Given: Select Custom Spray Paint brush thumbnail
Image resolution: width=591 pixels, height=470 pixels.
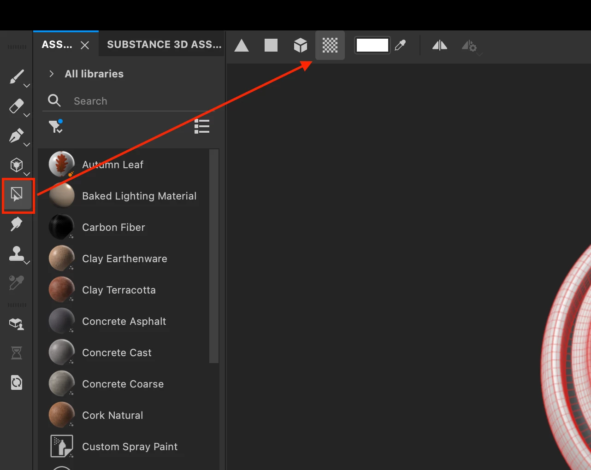Looking at the screenshot, I should pyautogui.click(x=62, y=446).
